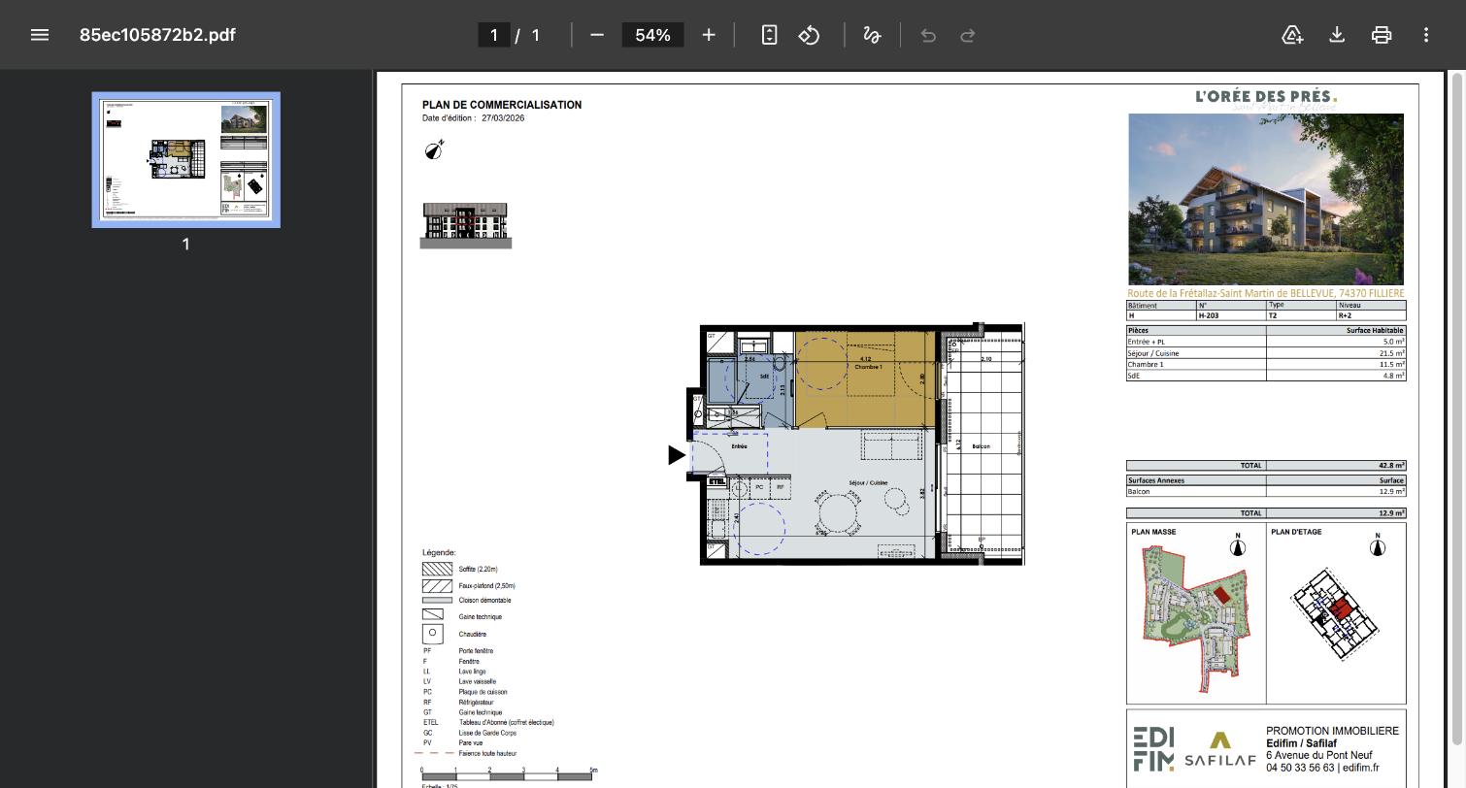Click the Faïence toute hauteur legend entry
This screenshot has height=788, width=1466.
(x=487, y=754)
